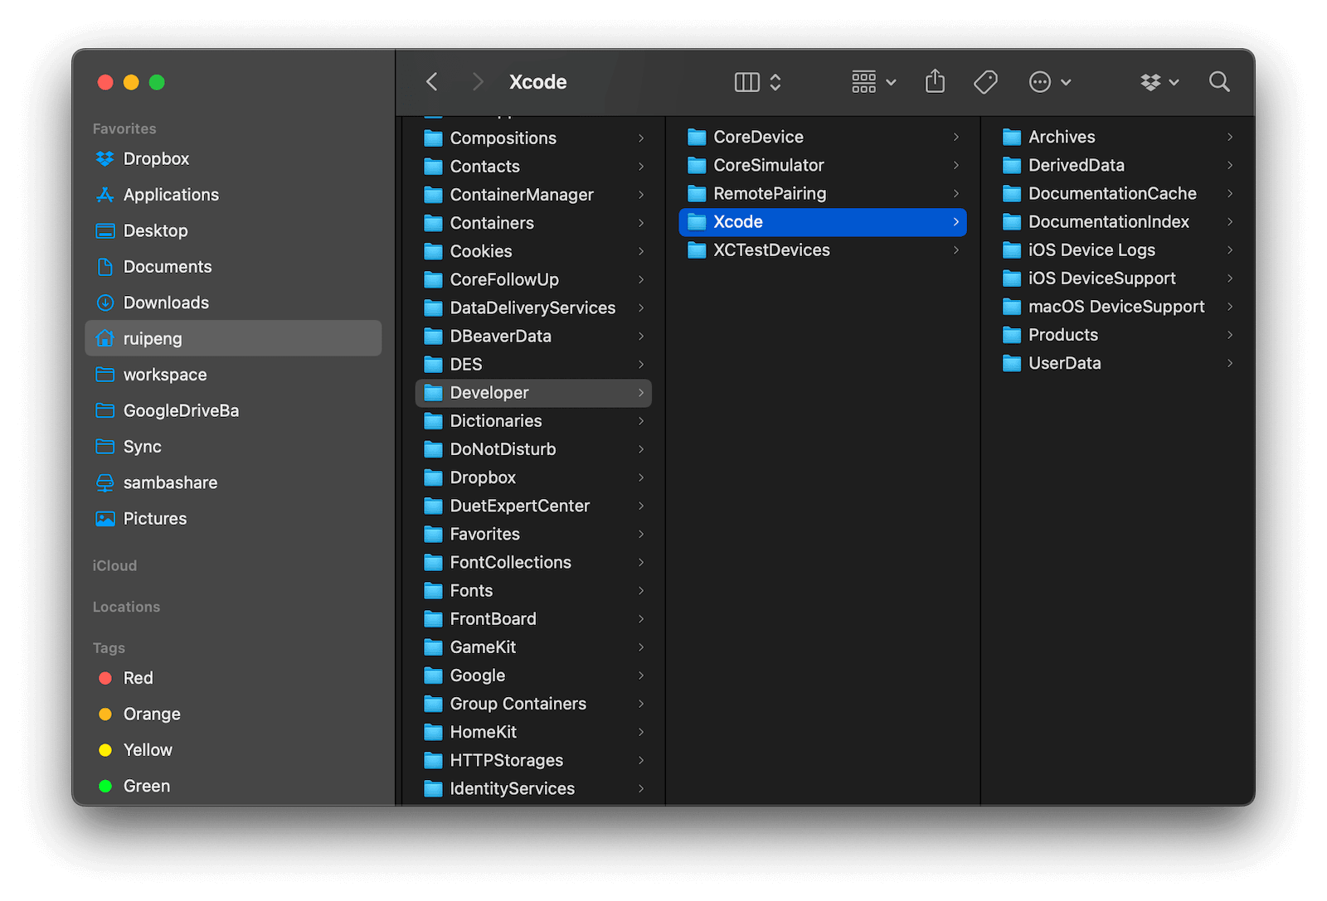Viewport: 1327px width, 901px height.
Task: Select the iOS Device Logs folder
Action: tap(1117, 249)
